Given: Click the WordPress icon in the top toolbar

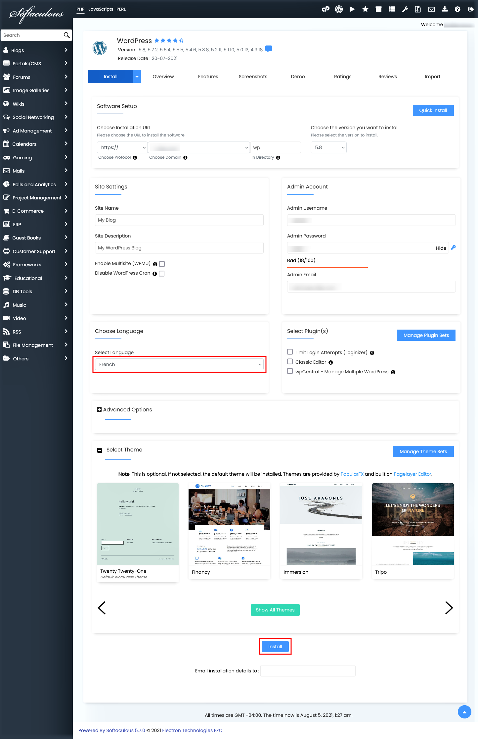Looking at the screenshot, I should 339,9.
